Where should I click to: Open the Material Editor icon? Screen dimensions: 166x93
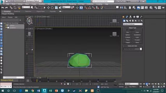151,7
